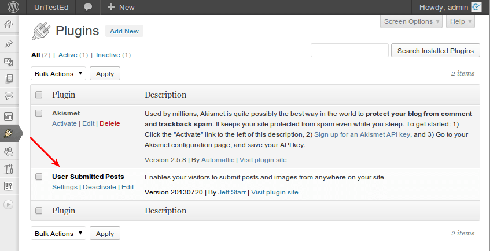The image size is (490, 251).
Task: Click the bottom Plugin column footer label
Action: tap(64, 211)
